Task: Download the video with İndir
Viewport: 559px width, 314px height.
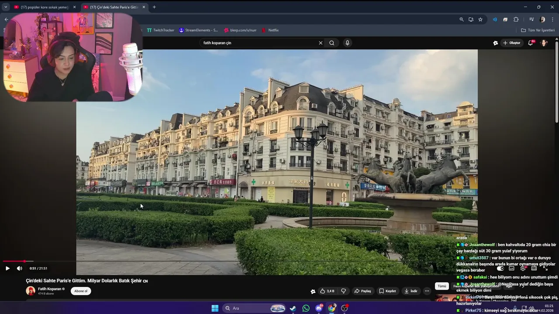Action: (411, 291)
